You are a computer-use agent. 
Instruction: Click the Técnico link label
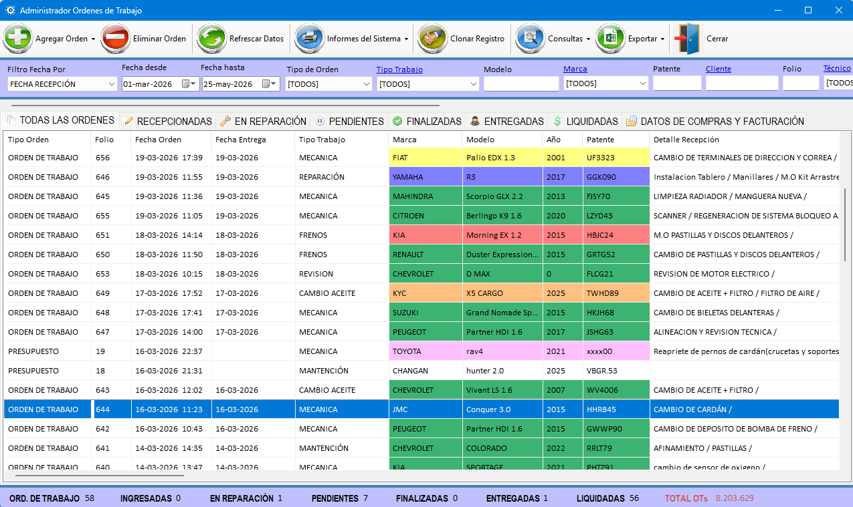pos(837,68)
